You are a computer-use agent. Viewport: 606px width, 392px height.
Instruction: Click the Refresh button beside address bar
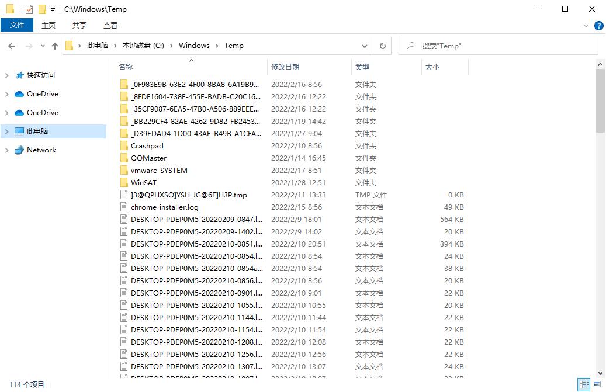(x=383, y=46)
